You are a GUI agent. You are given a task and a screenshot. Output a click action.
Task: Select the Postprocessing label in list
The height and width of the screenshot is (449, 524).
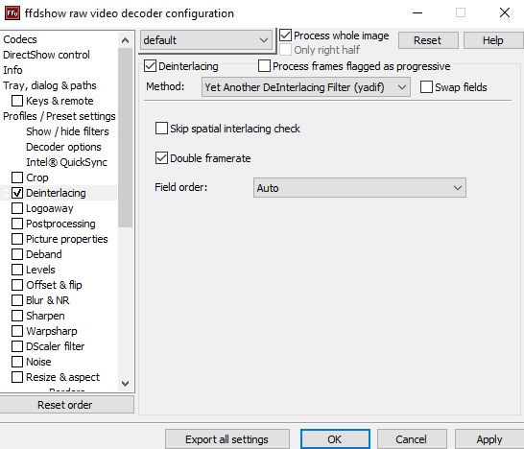[x=60, y=224]
